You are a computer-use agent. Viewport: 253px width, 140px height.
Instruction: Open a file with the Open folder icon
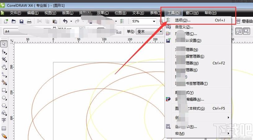click(x=14, y=21)
